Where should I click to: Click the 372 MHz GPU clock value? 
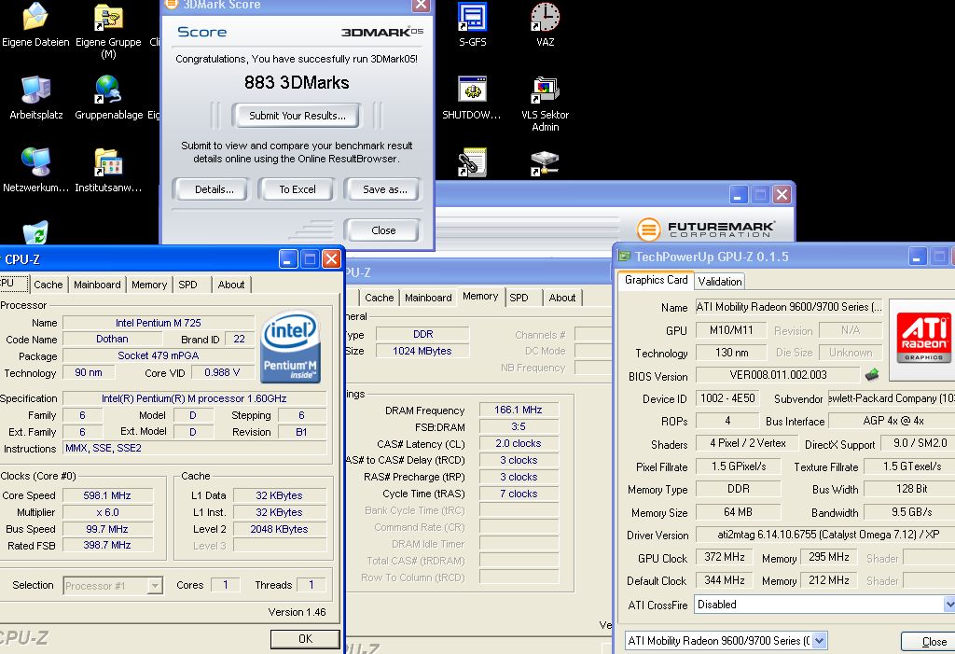[x=724, y=557]
